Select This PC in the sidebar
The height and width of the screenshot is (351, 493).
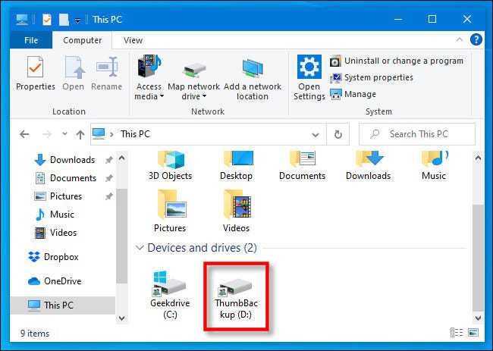(x=63, y=305)
